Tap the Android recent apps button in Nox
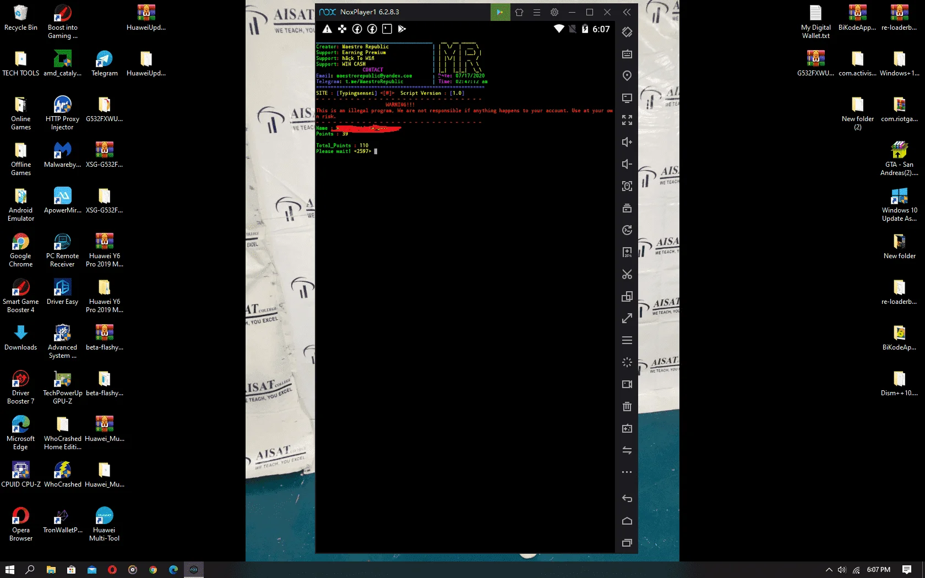 627,543
